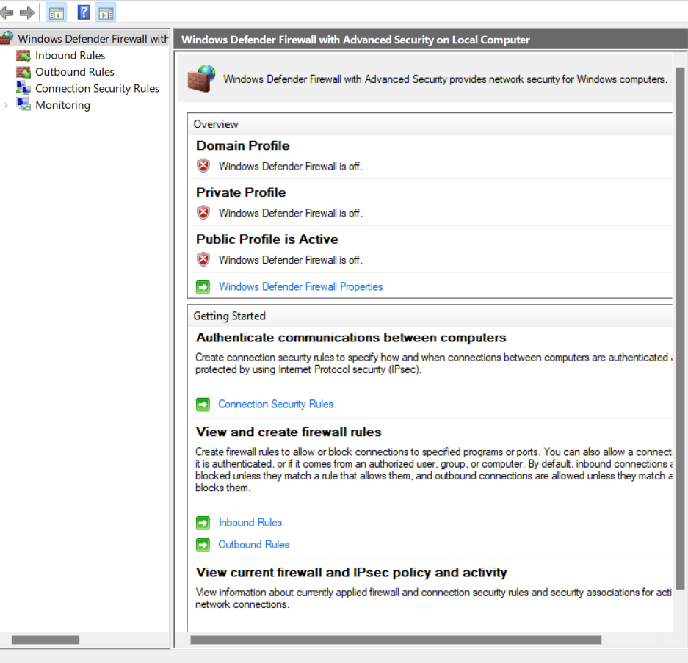Screen dimensions: 688x663
Task: Click the Monitoring icon in the tree
Action: coord(23,104)
